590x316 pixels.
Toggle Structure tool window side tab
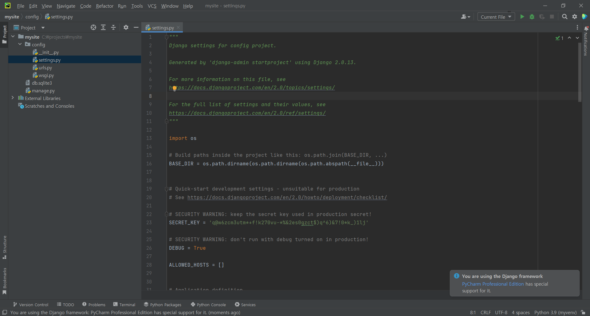(4, 247)
